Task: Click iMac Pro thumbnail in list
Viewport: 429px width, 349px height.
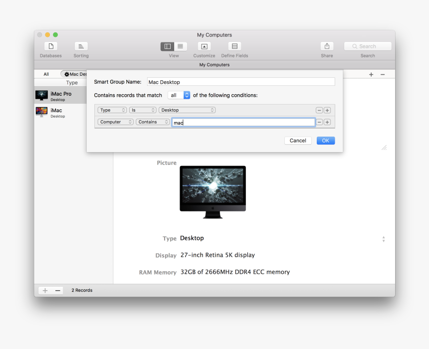Action: 41,95
